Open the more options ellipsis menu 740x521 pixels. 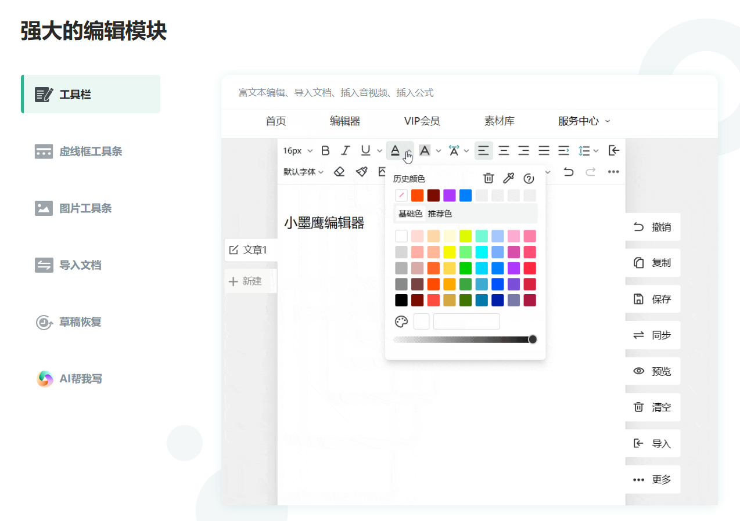[x=613, y=172]
